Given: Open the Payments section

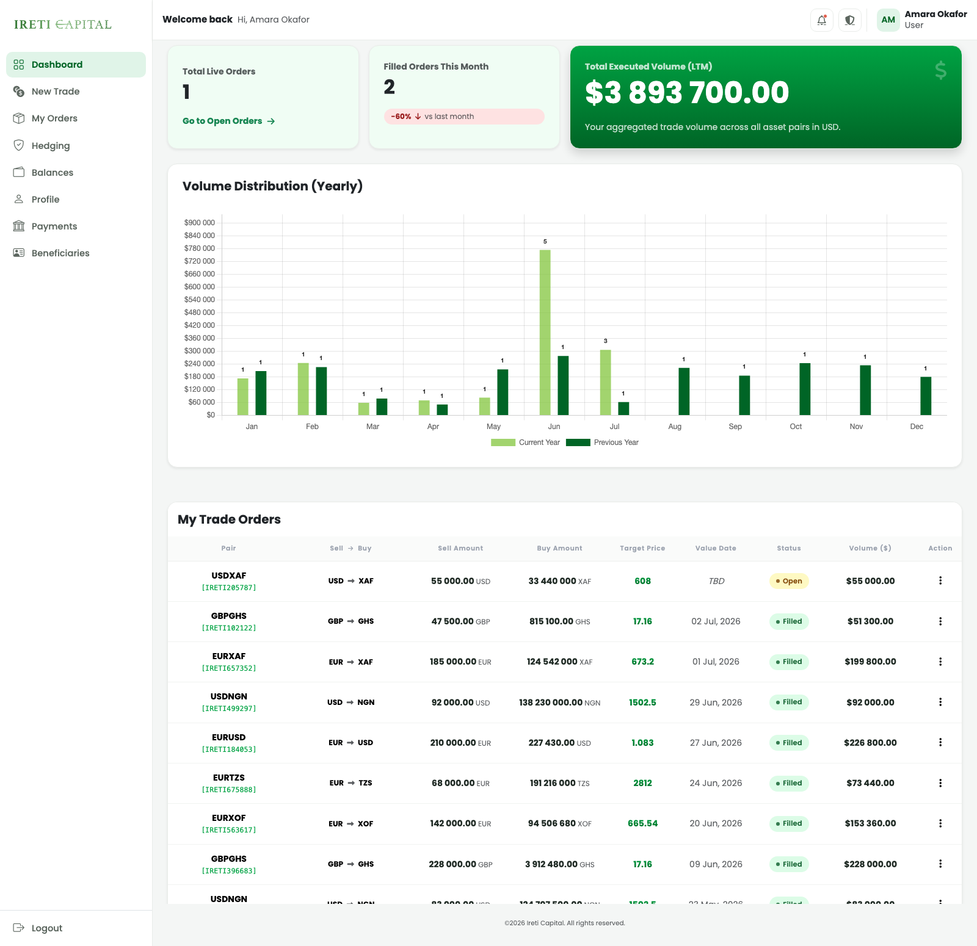Looking at the screenshot, I should tap(76, 226).
